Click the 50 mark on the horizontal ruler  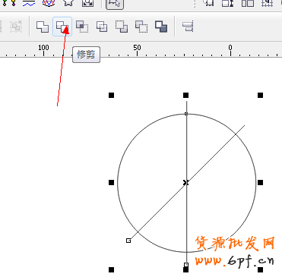(137, 47)
